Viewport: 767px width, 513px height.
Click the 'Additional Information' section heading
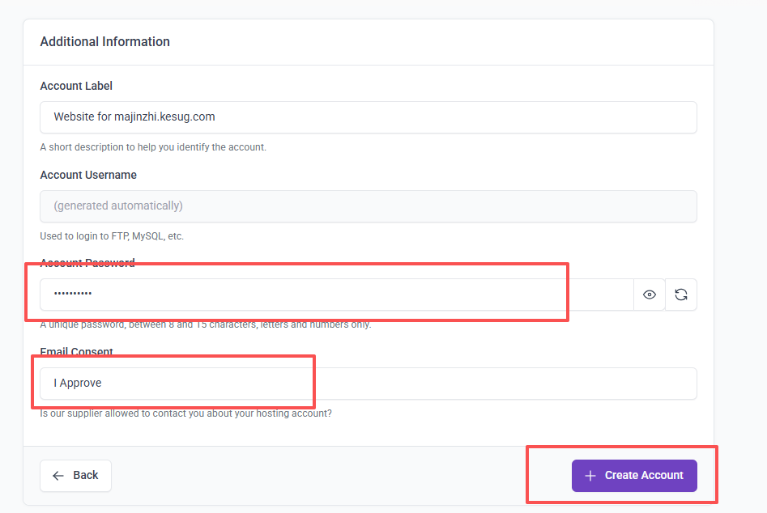(104, 42)
